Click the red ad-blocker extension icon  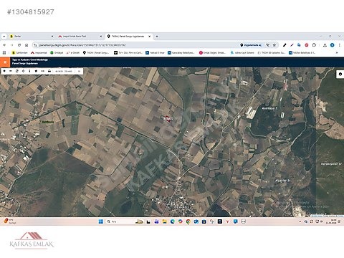coord(307,45)
